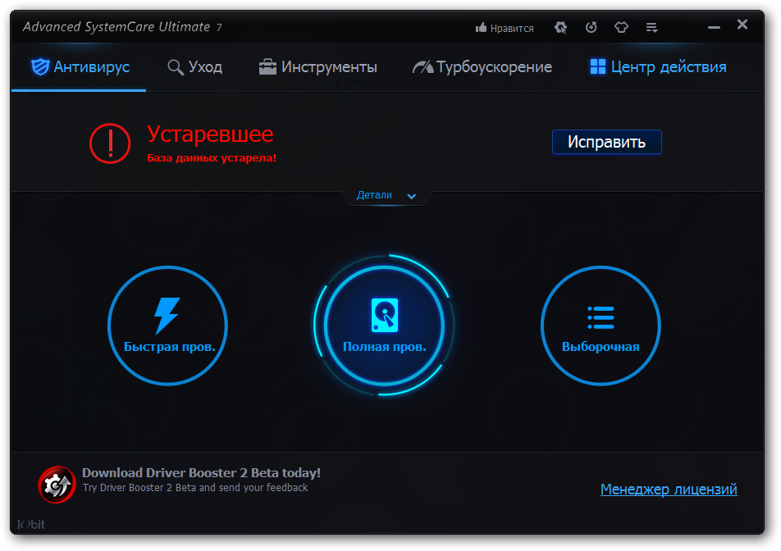Close the Advanced SystemCare window

742,25
